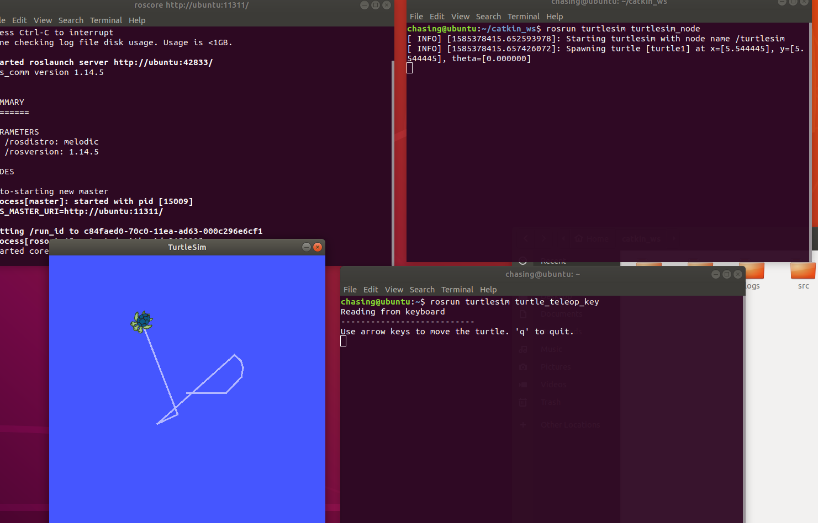Open Terminal menu in catkin_ws terminal

coord(524,17)
